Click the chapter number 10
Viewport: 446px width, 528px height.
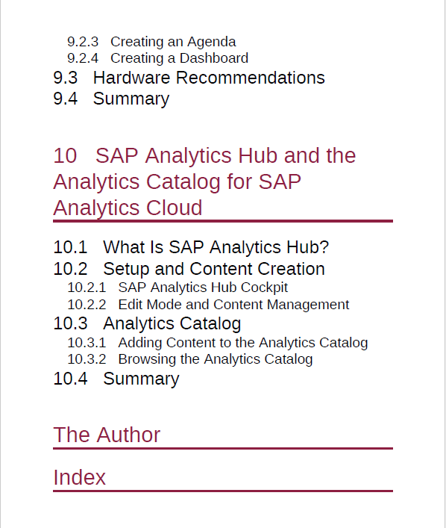pyautogui.click(x=65, y=155)
